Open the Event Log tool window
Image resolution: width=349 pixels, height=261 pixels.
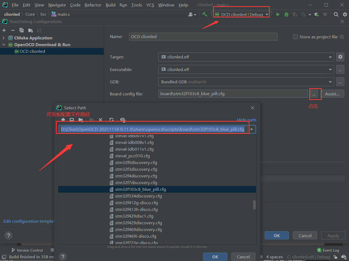[x=328, y=250]
